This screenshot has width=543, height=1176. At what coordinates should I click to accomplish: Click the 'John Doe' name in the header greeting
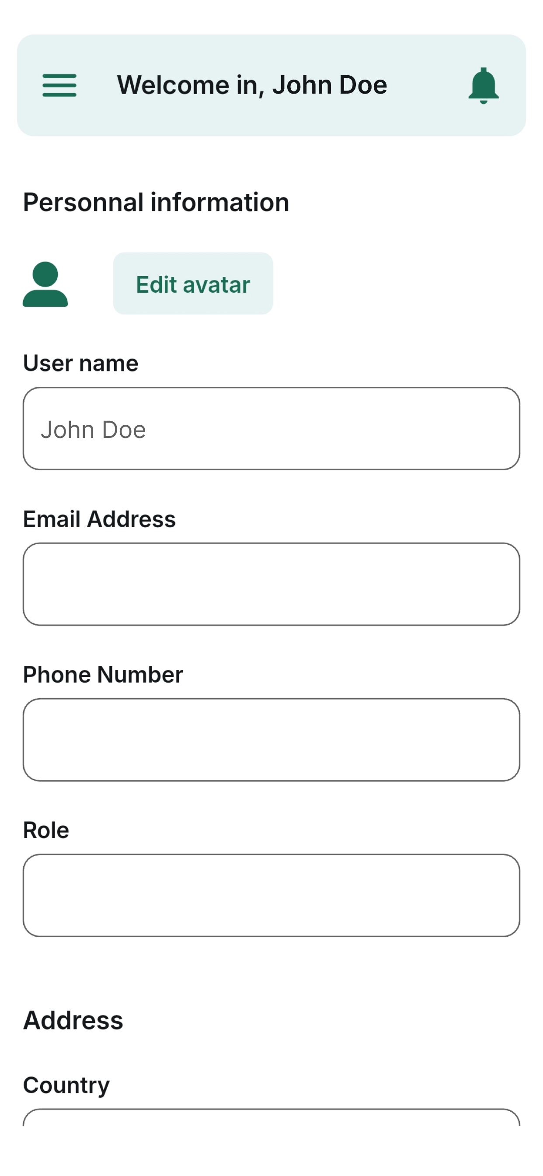[330, 85]
